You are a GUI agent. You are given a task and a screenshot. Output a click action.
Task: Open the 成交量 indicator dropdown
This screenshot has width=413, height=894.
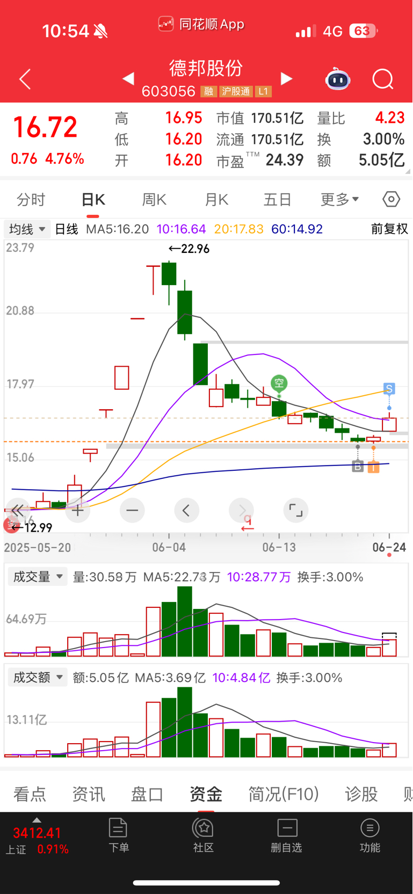pyautogui.click(x=37, y=577)
